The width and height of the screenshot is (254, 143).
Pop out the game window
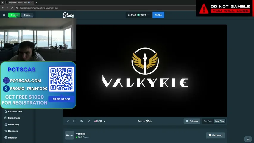tap(89, 121)
